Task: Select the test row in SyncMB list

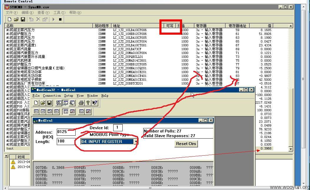Action: coord(139,148)
